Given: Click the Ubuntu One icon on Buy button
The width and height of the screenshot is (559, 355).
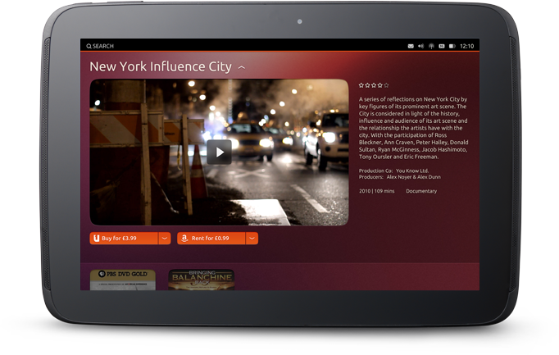Looking at the screenshot, I should tap(96, 238).
